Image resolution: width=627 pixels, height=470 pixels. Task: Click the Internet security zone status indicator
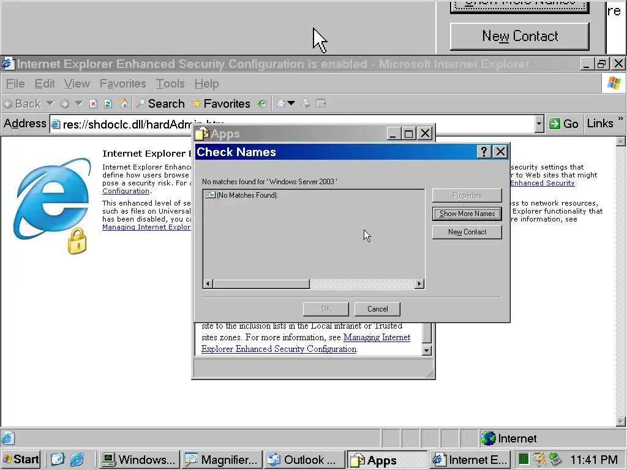(509, 438)
